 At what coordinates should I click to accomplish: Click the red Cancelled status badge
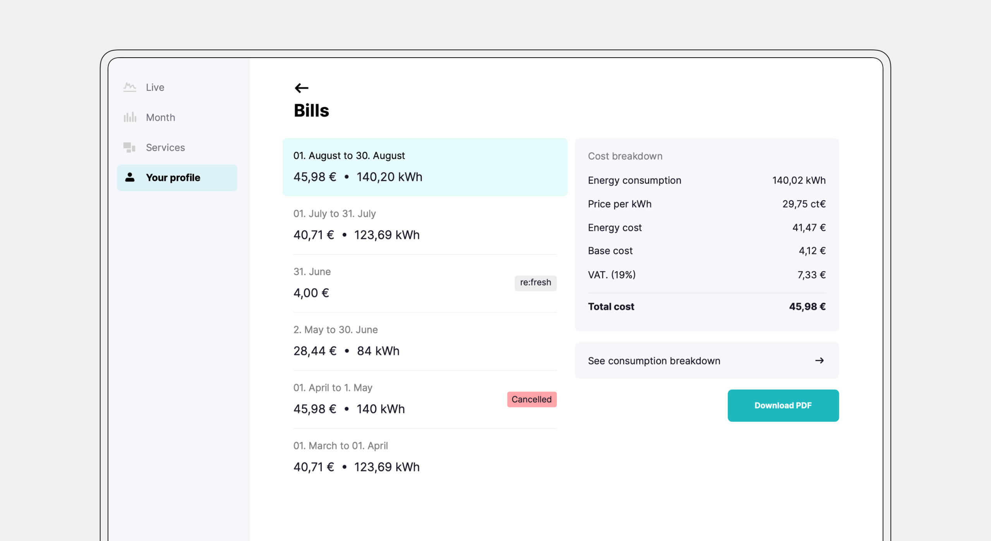[532, 399]
